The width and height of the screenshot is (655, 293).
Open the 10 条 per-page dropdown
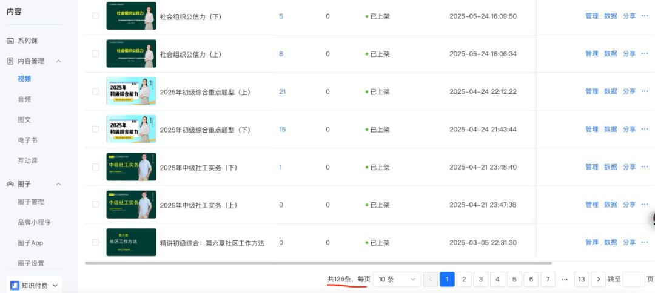(397, 279)
